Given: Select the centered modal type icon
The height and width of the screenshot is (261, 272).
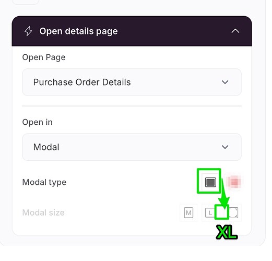Looking at the screenshot, I should click(x=210, y=182).
